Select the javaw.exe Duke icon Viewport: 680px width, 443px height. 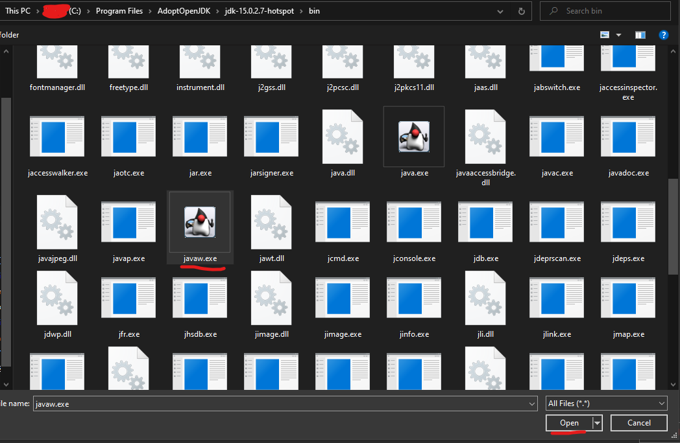pyautogui.click(x=200, y=221)
